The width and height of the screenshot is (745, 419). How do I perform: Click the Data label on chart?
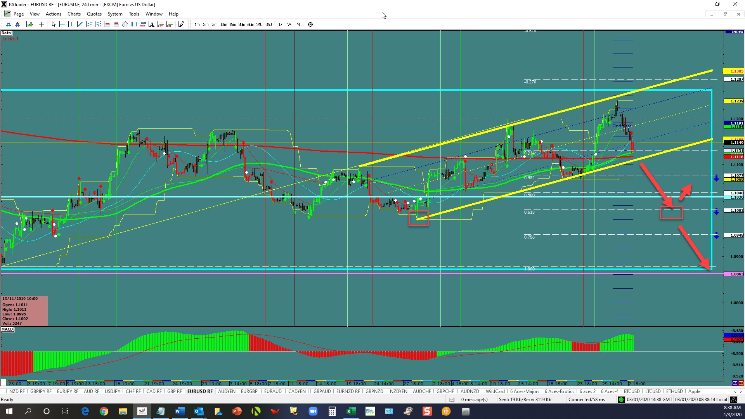pyautogui.click(x=6, y=33)
